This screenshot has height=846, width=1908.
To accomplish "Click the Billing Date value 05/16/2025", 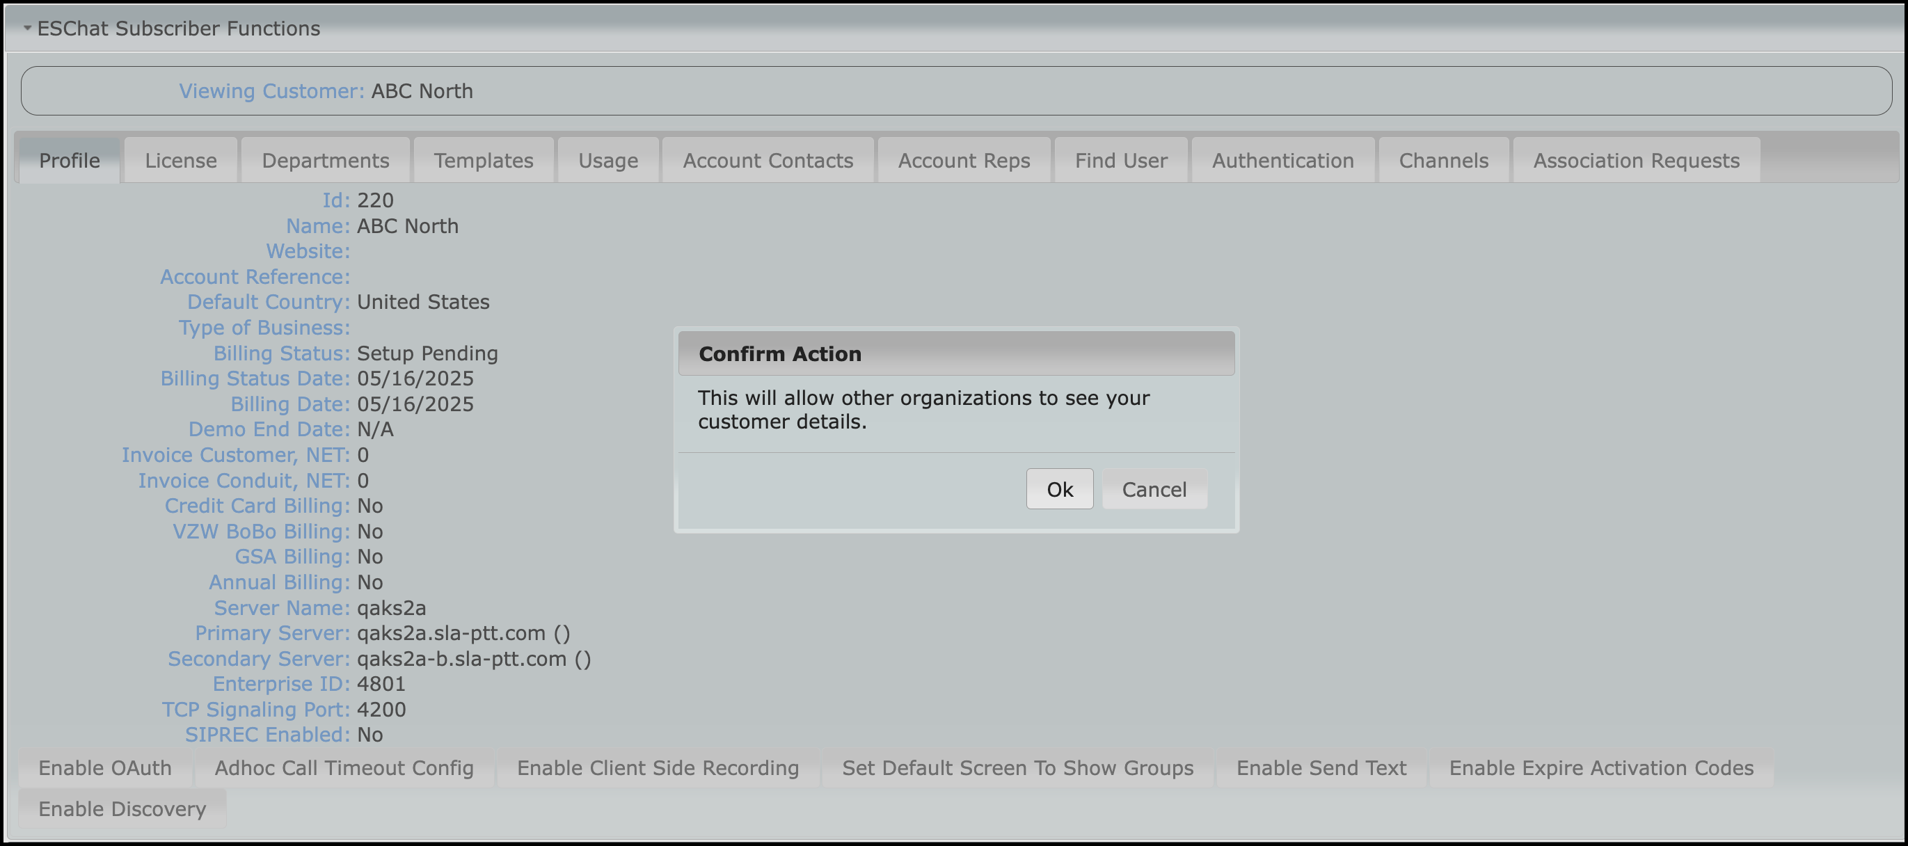I will (415, 404).
